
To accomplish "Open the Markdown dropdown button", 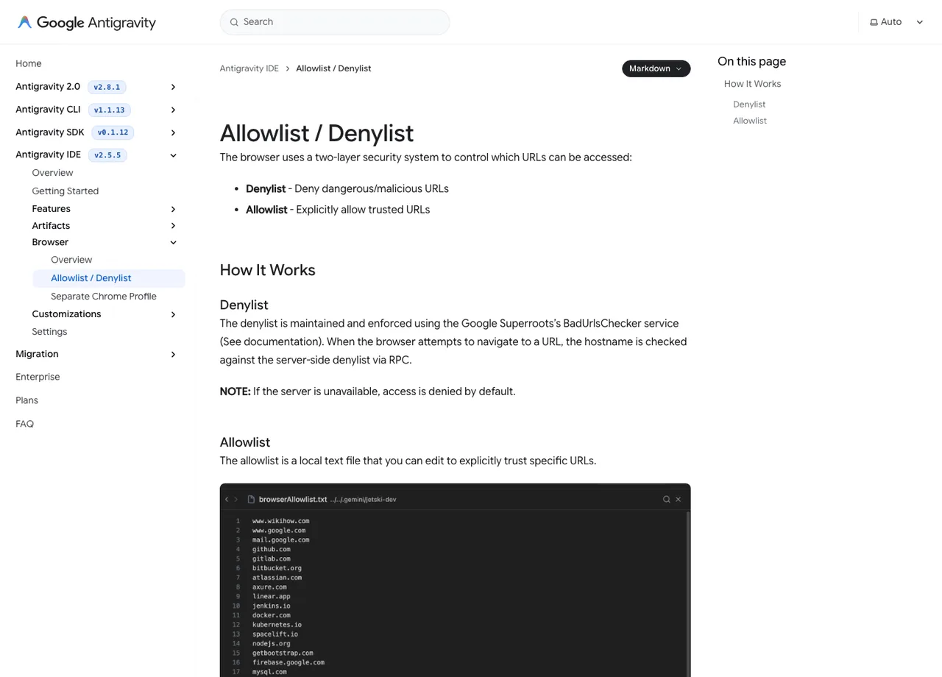I will coord(656,68).
